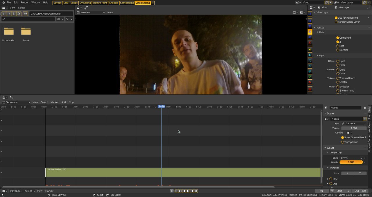Open the Render menu
The image size is (372, 197).
[x=24, y=2]
